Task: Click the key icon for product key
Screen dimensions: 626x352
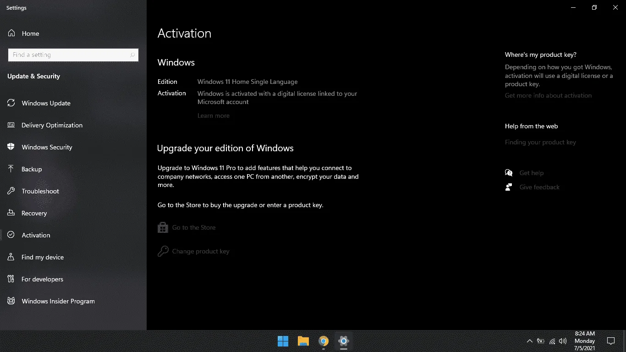Action: point(163,251)
